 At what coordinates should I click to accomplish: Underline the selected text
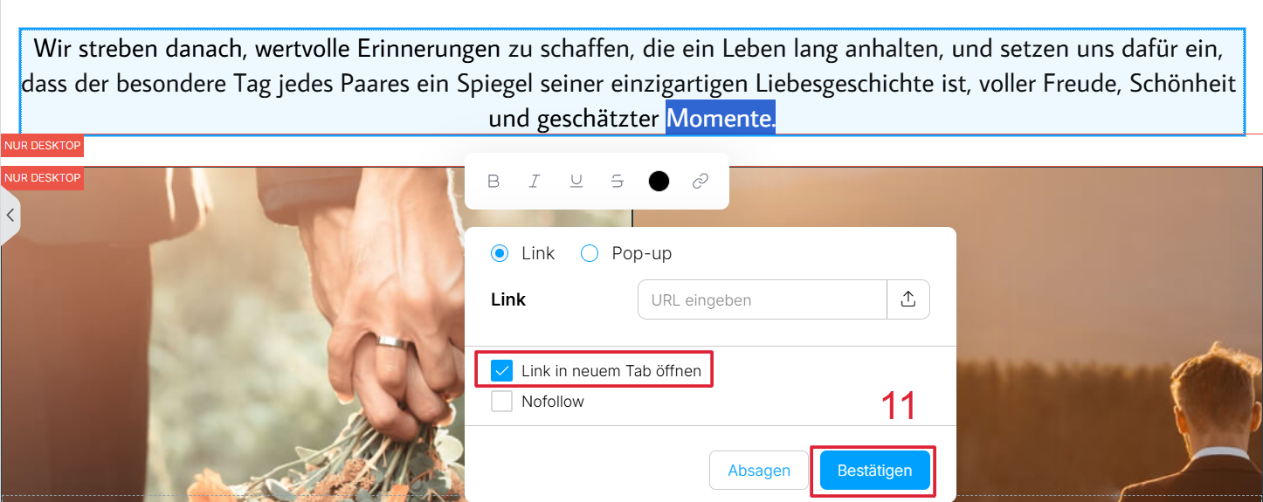click(576, 181)
